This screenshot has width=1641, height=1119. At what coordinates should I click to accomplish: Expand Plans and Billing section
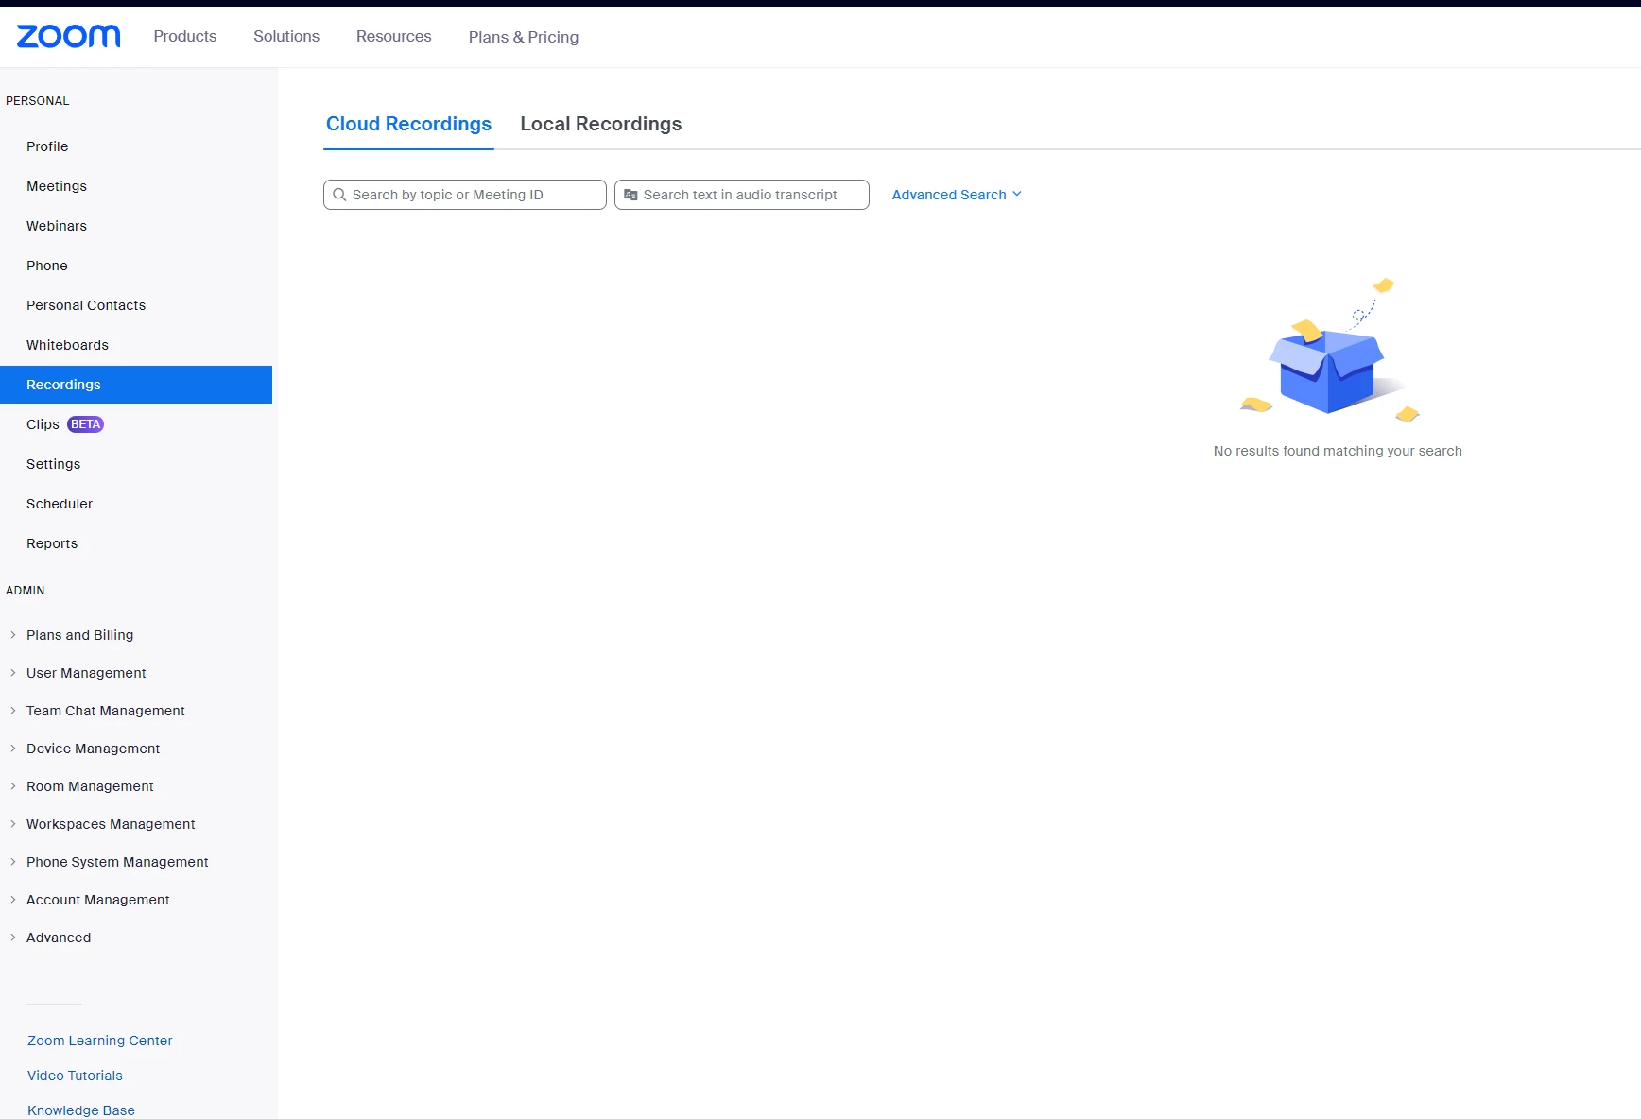(79, 635)
